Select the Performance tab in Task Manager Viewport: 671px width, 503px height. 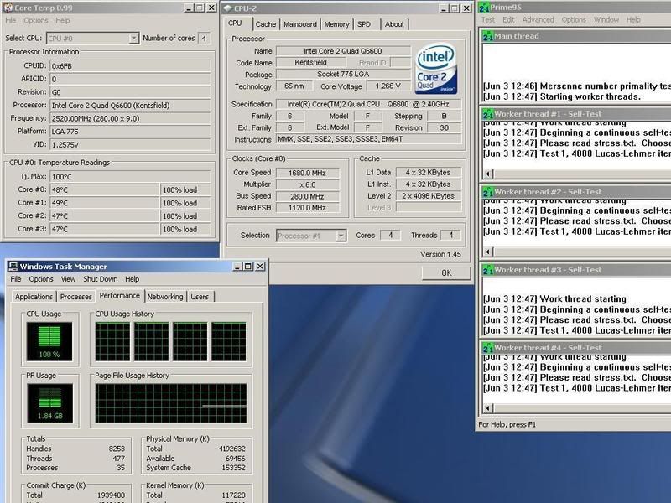pos(120,296)
